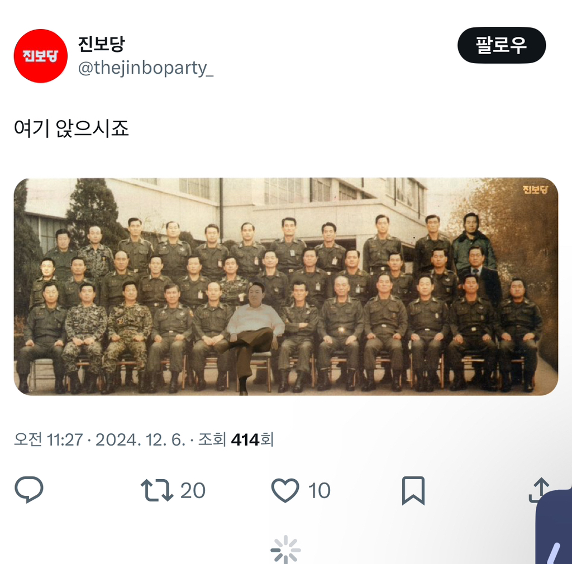Enlarge the group photo attachment
The width and height of the screenshot is (572, 564).
pyautogui.click(x=285, y=286)
